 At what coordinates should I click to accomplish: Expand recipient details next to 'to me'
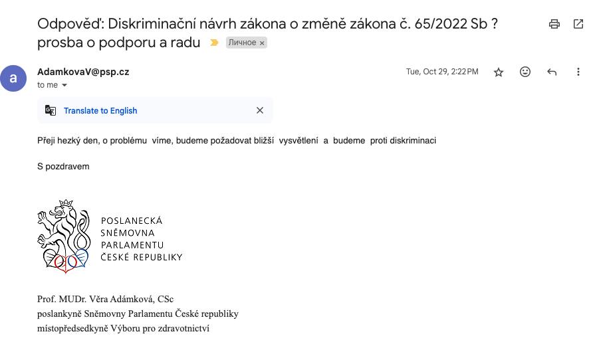pyautogui.click(x=64, y=85)
